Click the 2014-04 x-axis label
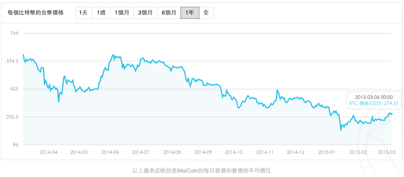This screenshot has width=404, height=177. click(x=49, y=152)
